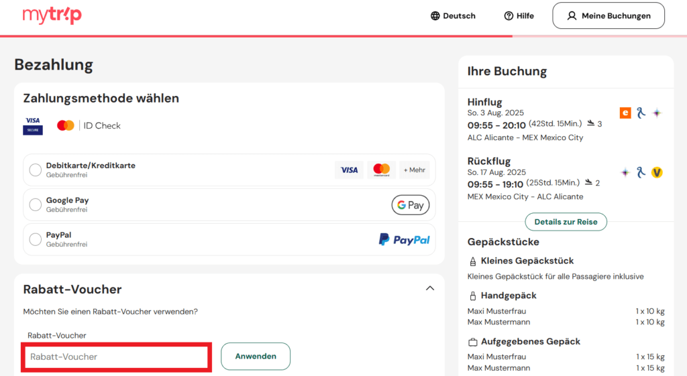The width and height of the screenshot is (687, 376).
Task: Click the PayPal logo
Action: point(404,239)
